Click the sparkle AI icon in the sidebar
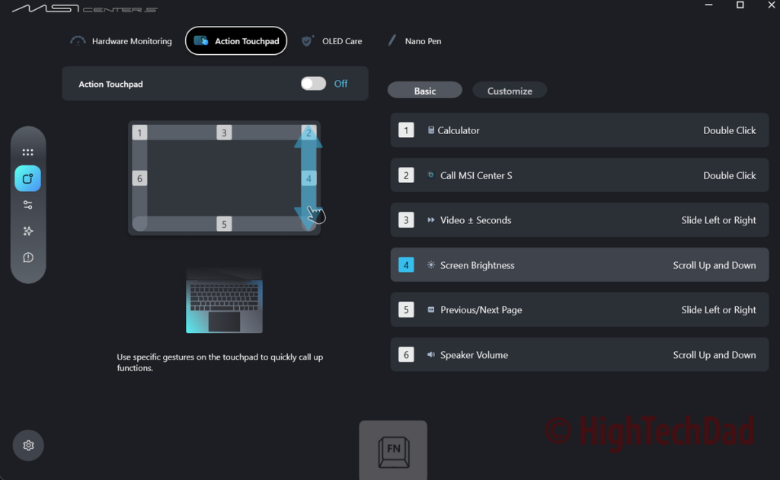The width and height of the screenshot is (780, 480). click(28, 231)
